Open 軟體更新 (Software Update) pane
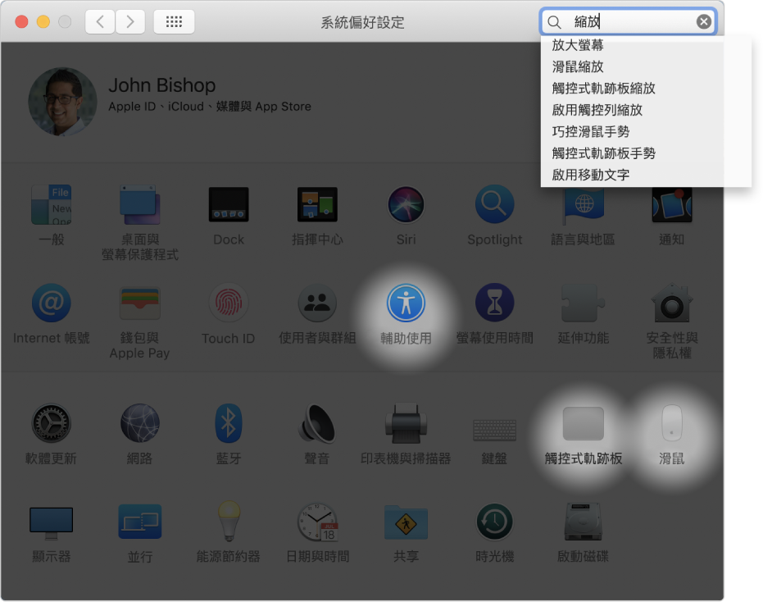This screenshot has width=763, height=602. coord(51,423)
